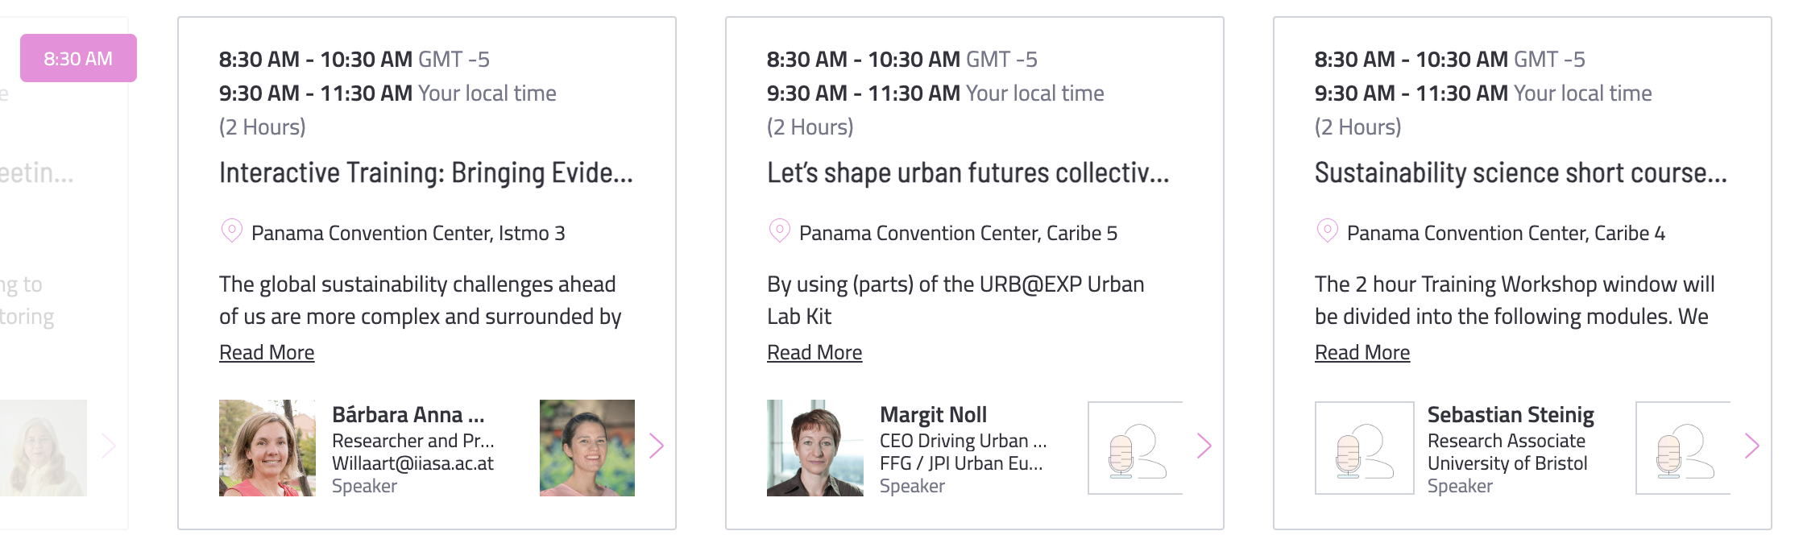The width and height of the screenshot is (1803, 556).
Task: Click location pin icon for Caribe 4
Action: point(1328,231)
